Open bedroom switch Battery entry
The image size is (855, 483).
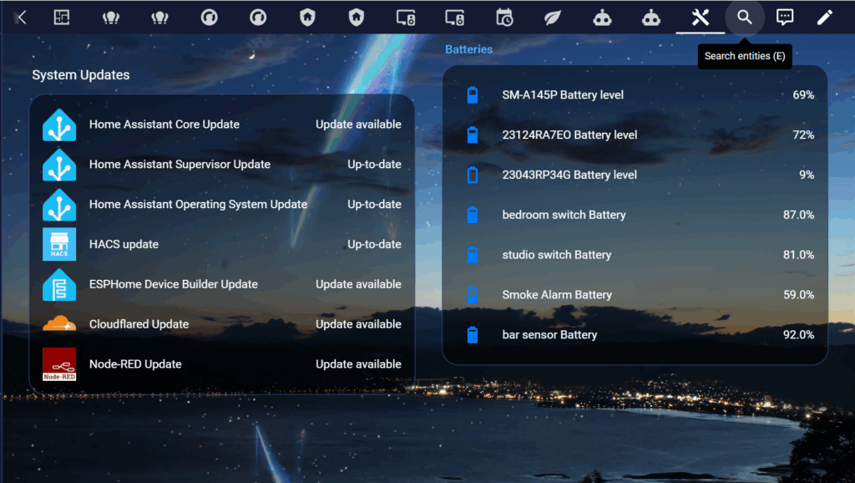[564, 215]
